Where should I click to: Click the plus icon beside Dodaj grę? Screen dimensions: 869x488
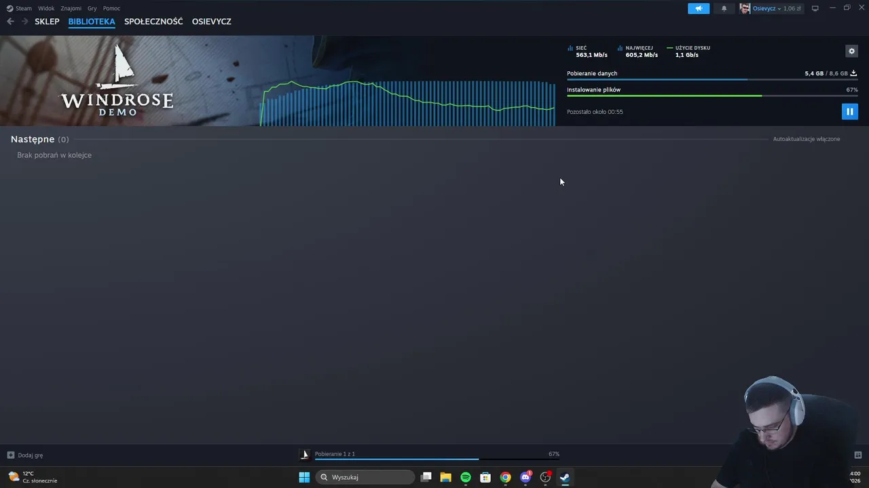click(x=10, y=455)
